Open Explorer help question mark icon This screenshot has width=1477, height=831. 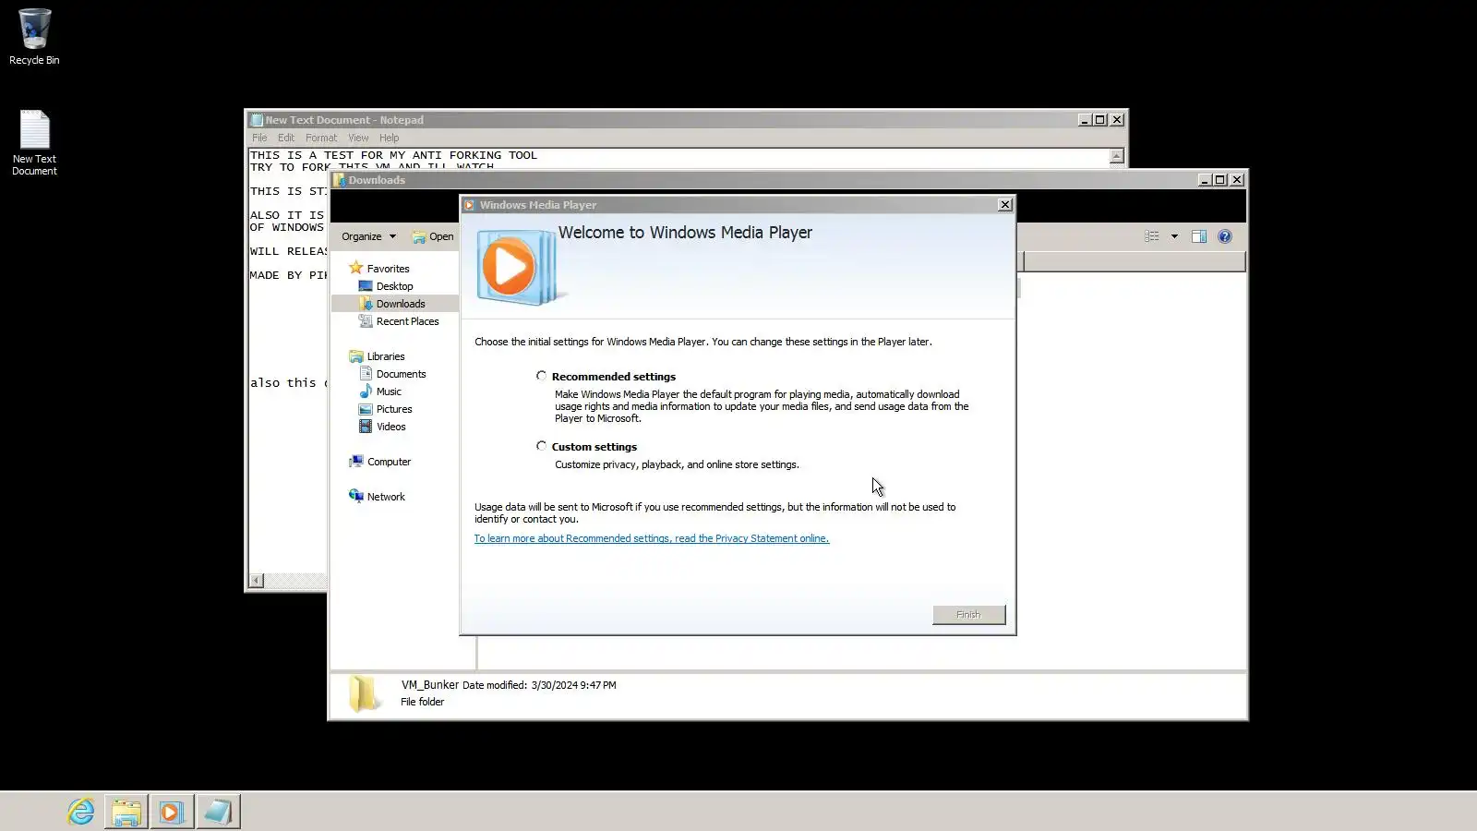(x=1225, y=236)
